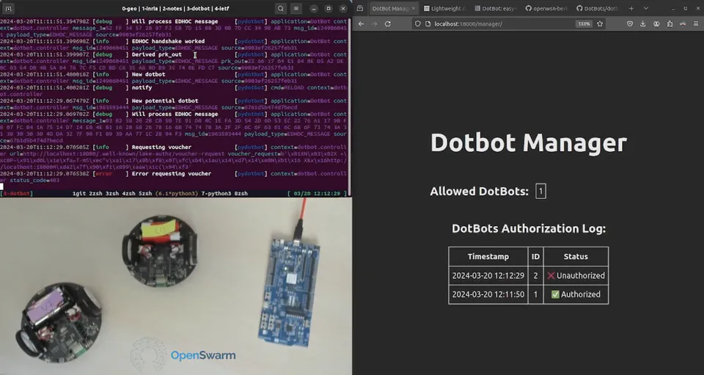Click the ID 2 cell in the log table
704x375 pixels.
coord(535,276)
